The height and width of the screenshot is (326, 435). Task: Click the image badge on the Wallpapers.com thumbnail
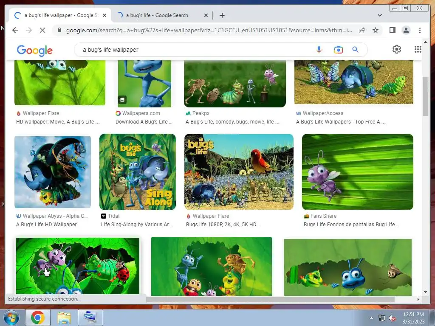pos(122,99)
